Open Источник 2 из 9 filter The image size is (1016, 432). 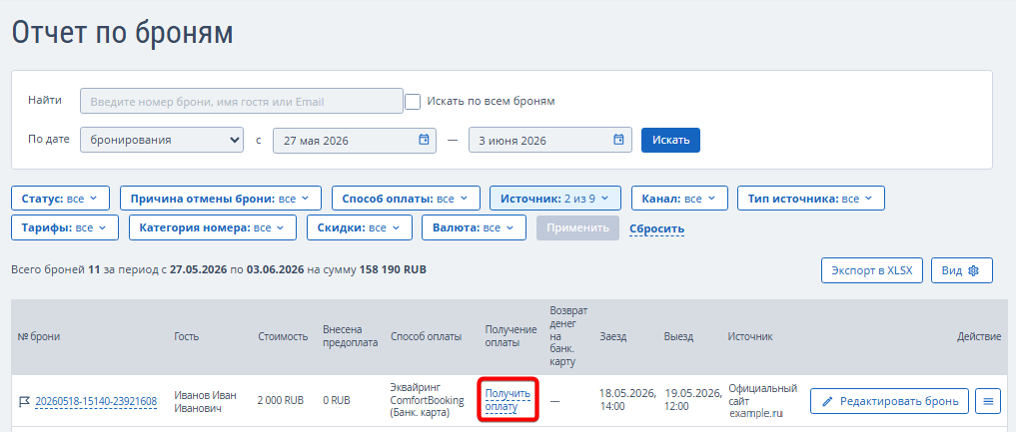click(555, 199)
